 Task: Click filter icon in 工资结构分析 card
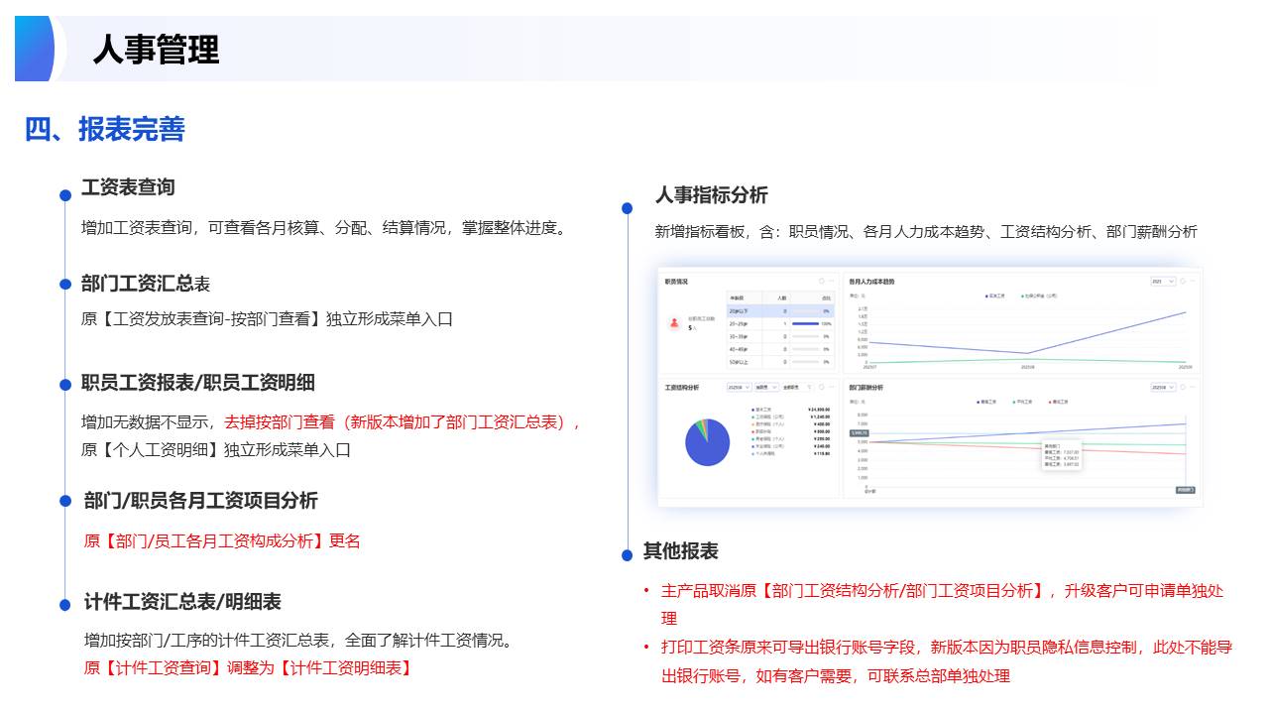click(x=809, y=387)
